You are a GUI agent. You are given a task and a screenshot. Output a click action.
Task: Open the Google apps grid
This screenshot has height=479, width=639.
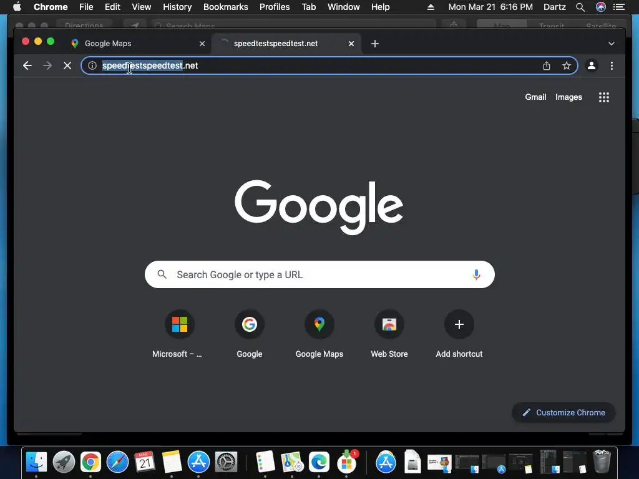604,97
